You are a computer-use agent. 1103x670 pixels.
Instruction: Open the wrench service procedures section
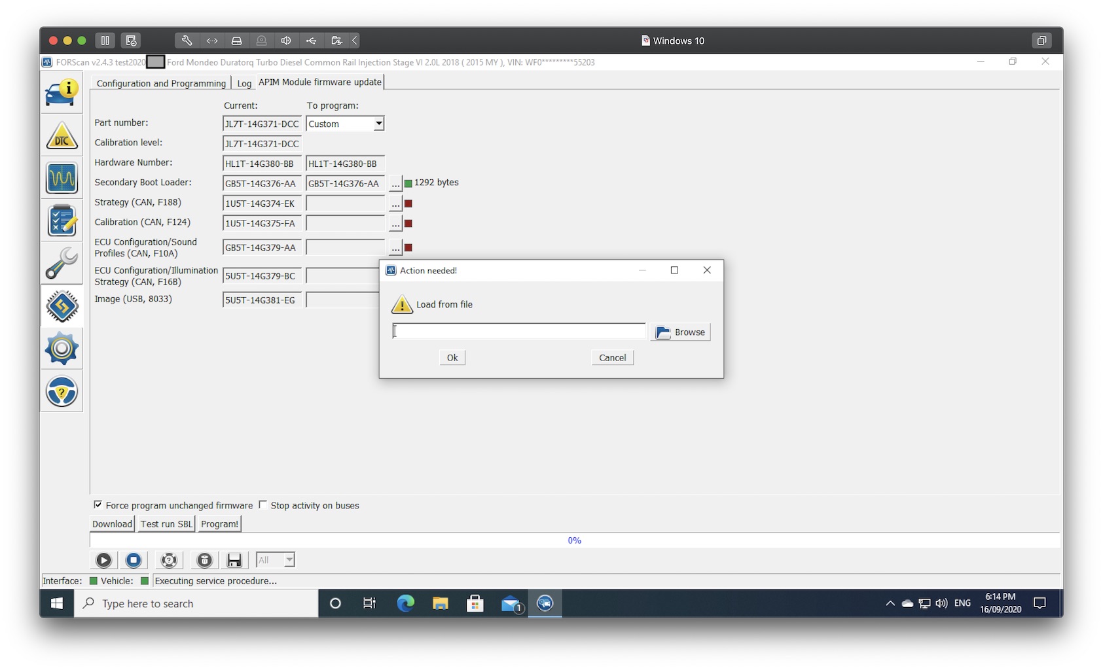[62, 263]
